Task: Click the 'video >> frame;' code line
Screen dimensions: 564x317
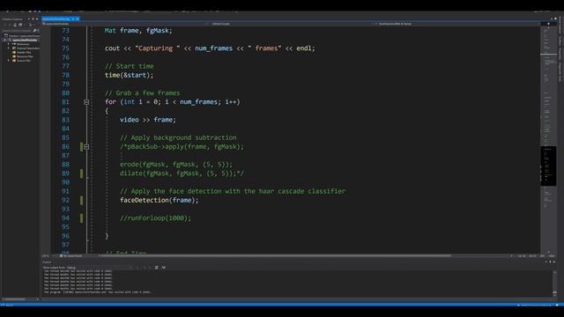Action: tap(148, 120)
